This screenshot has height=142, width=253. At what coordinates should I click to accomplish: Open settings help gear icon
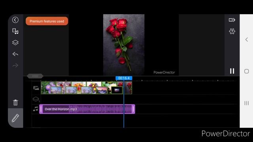(232, 31)
